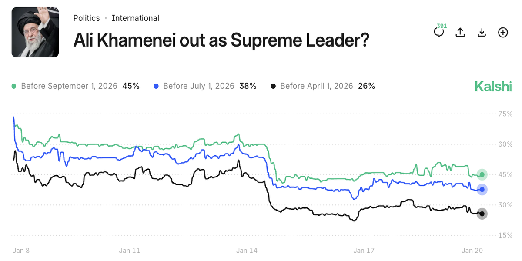Click the blue line's endpoint marker

coord(482,189)
